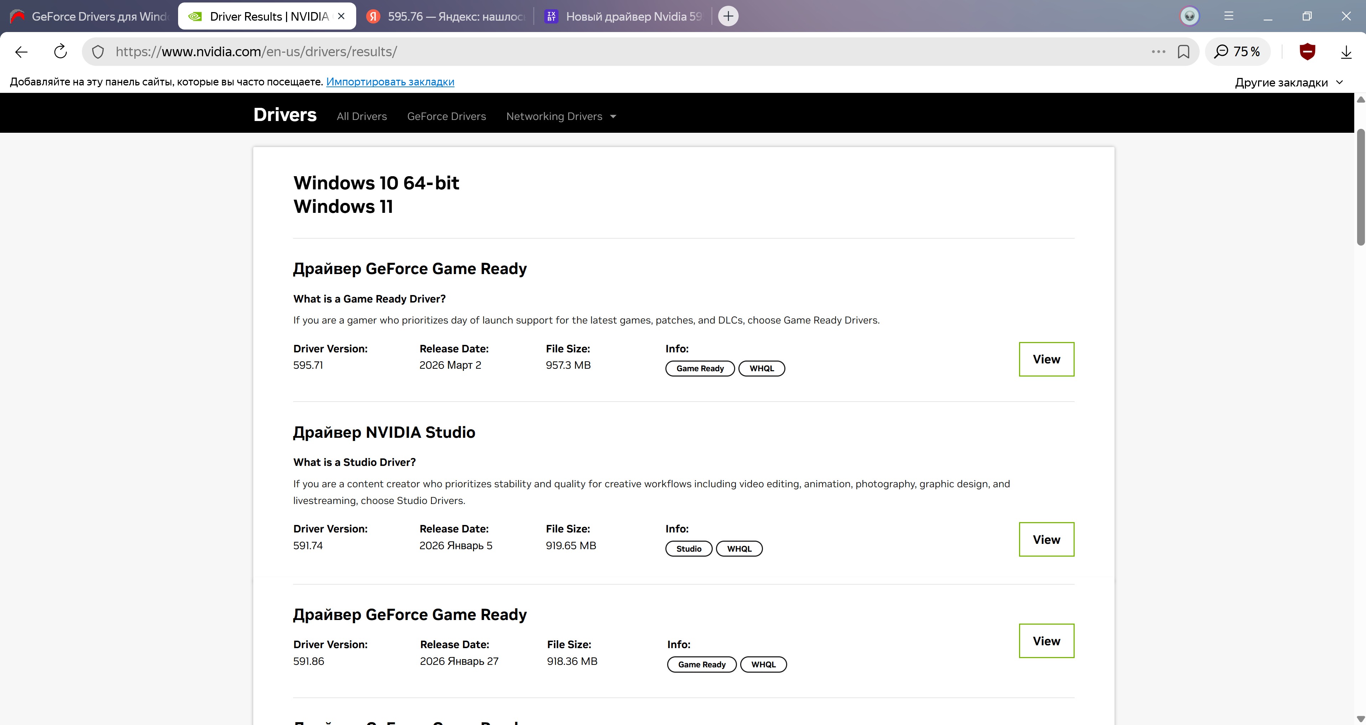The height and width of the screenshot is (725, 1366).
Task: Open a new tab with plus button
Action: (x=728, y=16)
